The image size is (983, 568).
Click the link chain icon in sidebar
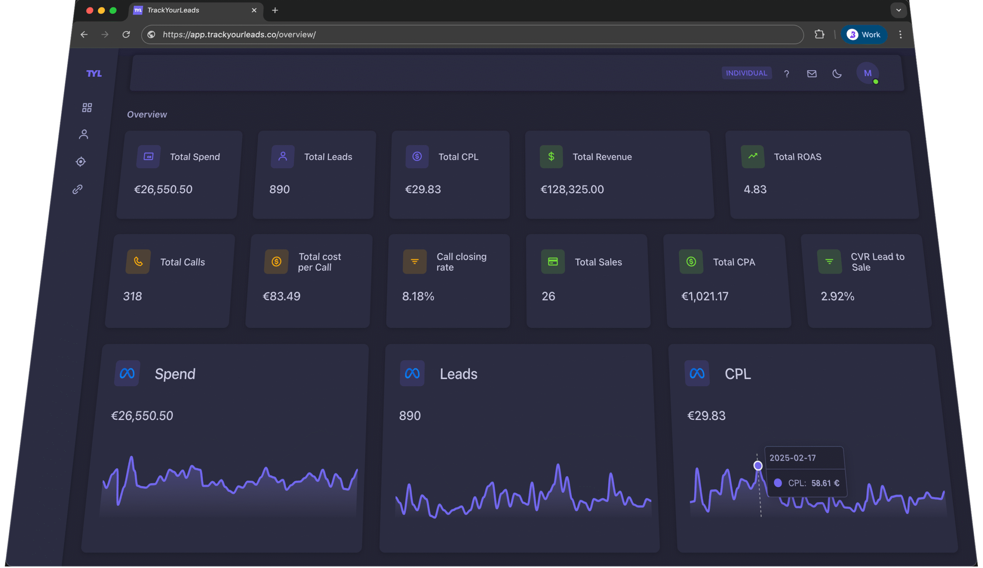78,189
